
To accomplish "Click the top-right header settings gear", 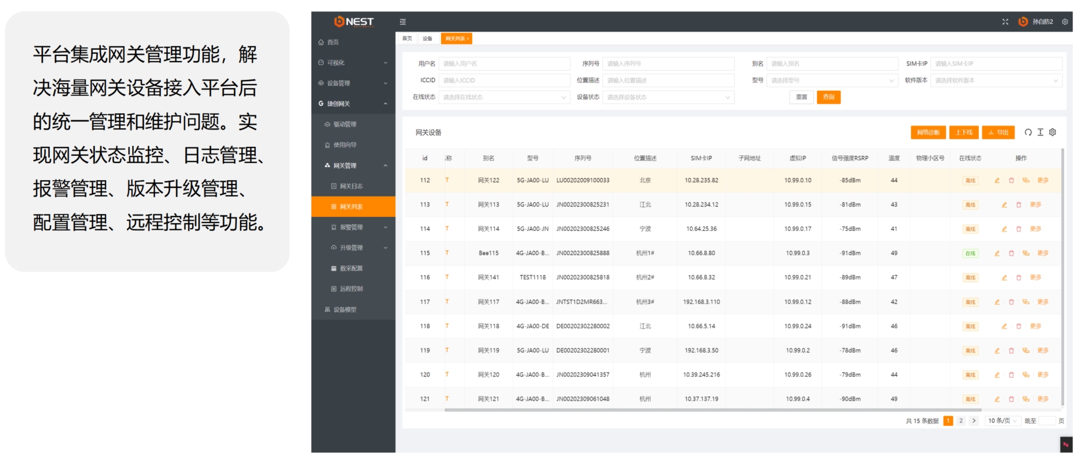I will coord(1065,22).
